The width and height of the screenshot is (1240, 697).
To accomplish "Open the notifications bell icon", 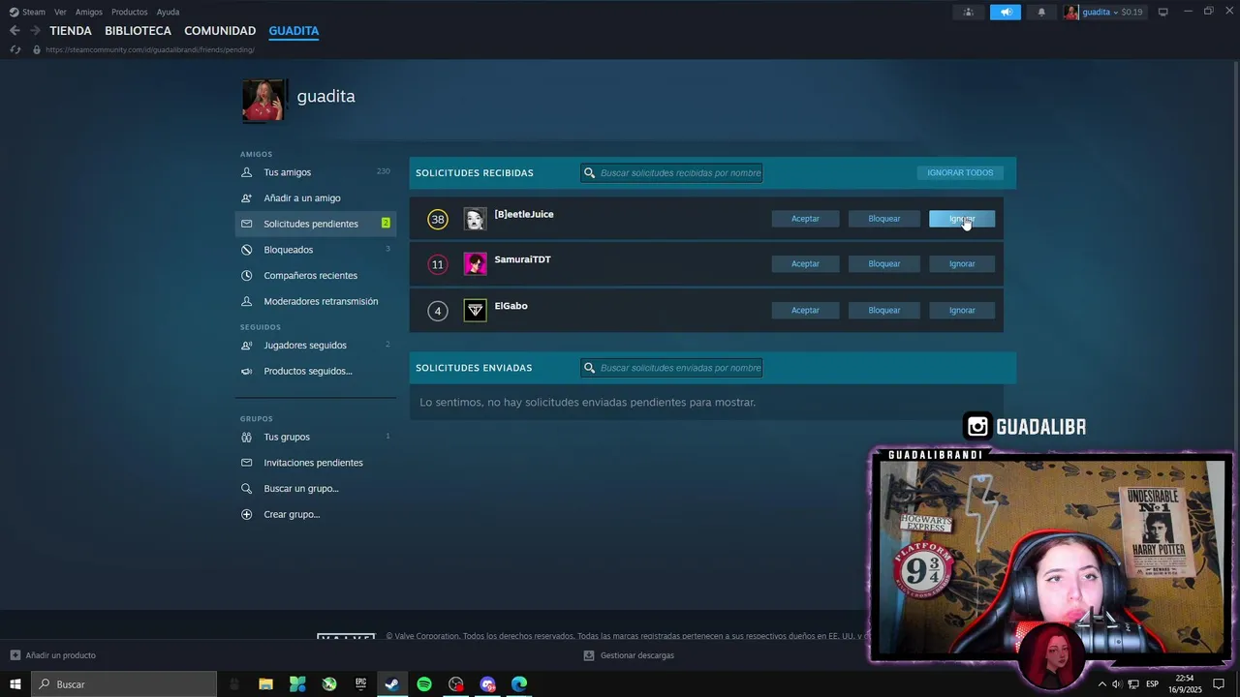I will (1041, 12).
